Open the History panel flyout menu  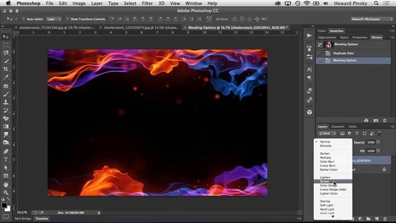tap(392, 37)
